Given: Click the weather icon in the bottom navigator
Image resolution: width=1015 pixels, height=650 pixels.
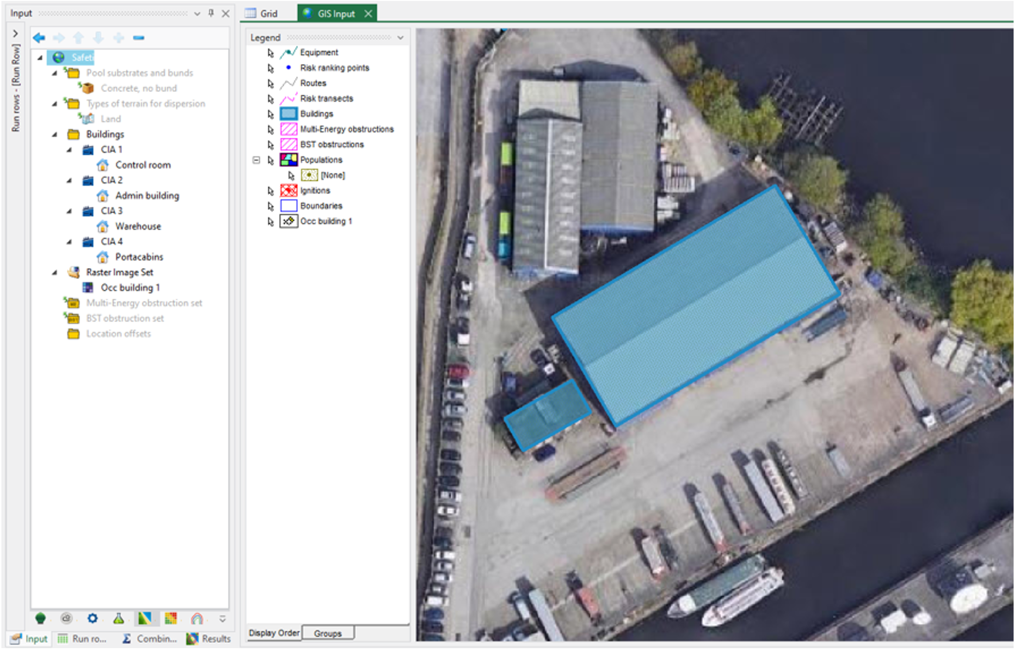Looking at the screenshot, I should pyautogui.click(x=65, y=619).
